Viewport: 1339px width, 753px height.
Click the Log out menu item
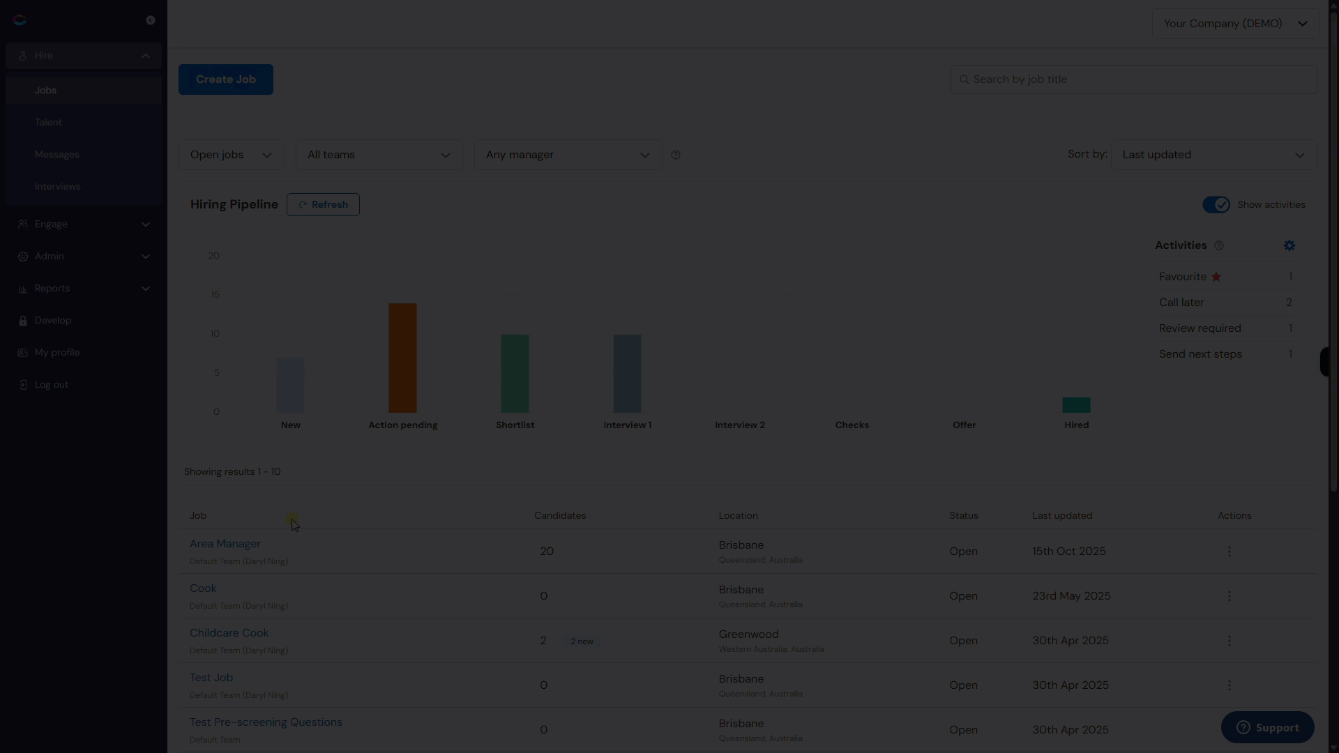click(x=84, y=385)
